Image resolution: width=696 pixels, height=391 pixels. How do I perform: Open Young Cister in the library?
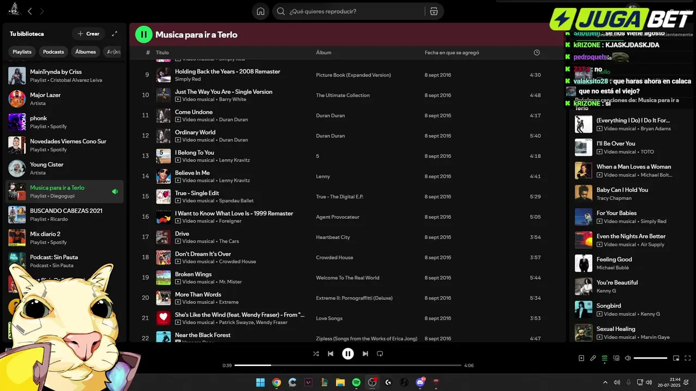[65, 168]
